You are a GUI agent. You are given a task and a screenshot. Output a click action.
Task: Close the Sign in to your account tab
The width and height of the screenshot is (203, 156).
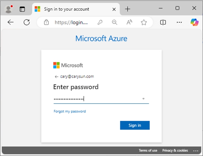click(114, 9)
